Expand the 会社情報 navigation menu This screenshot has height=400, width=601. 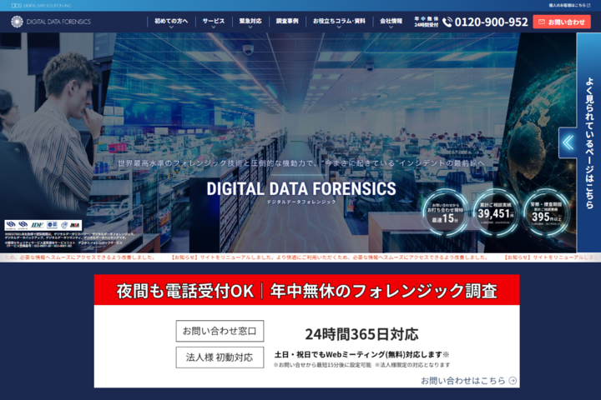coord(391,22)
